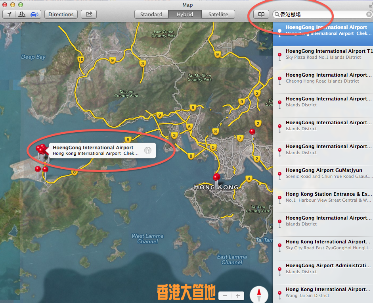Screen dimensions: 373x303
Task: Select HoengGong Airport GuMatJyun result
Action: (323, 177)
